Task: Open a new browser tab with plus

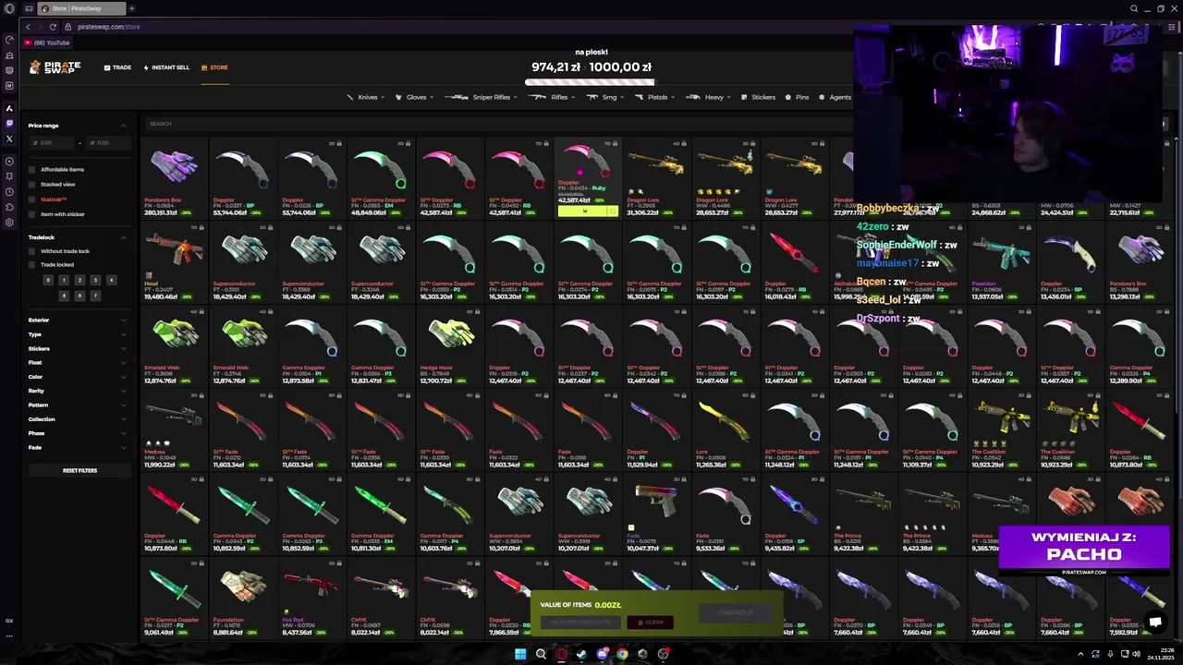Action: click(131, 8)
